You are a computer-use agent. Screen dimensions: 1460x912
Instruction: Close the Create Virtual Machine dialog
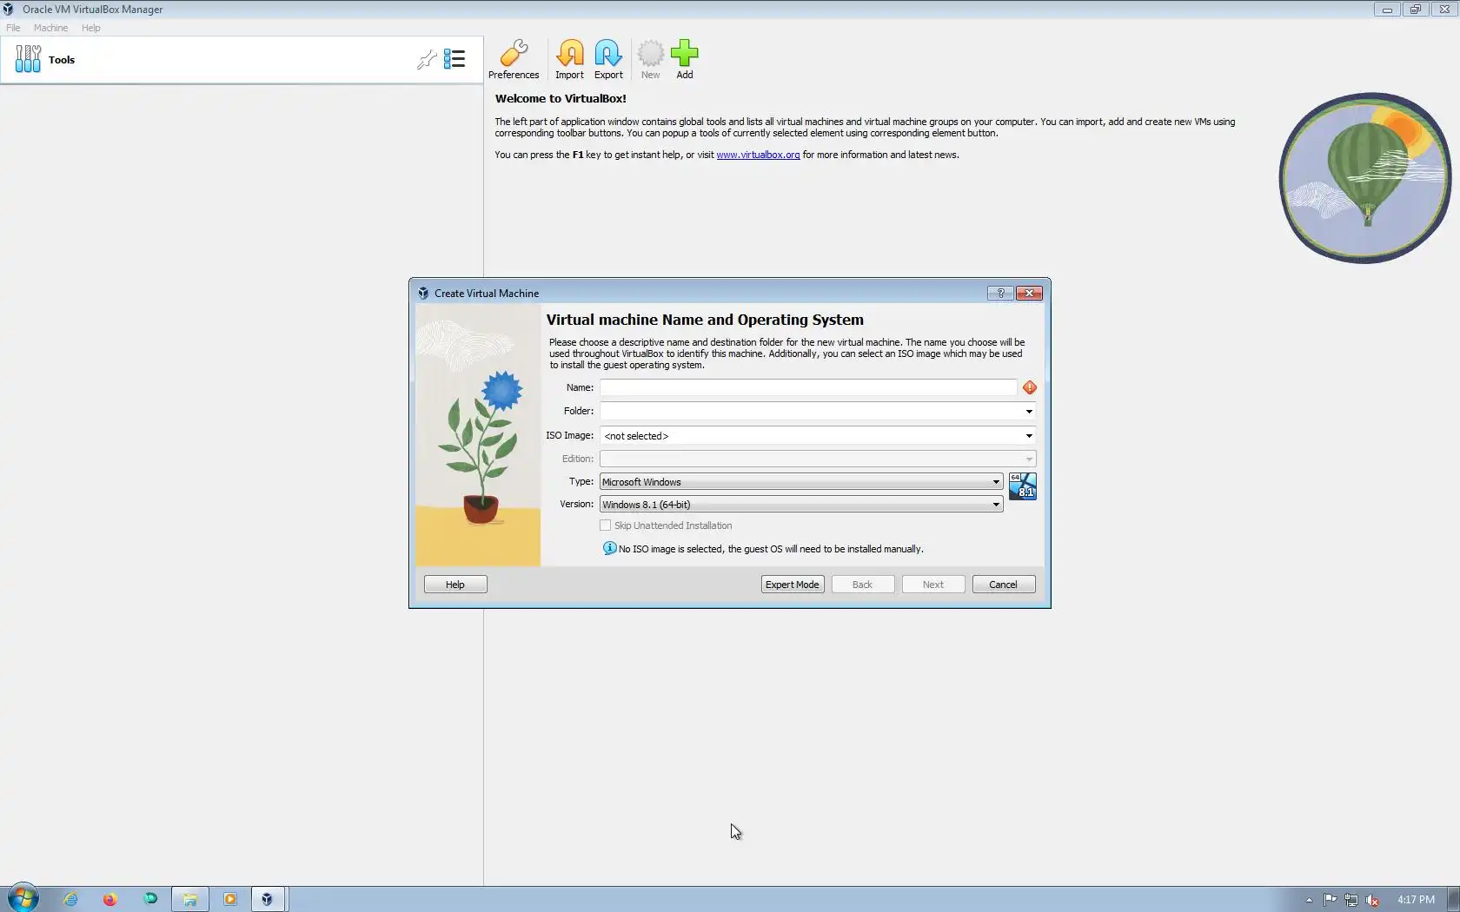click(x=1030, y=293)
